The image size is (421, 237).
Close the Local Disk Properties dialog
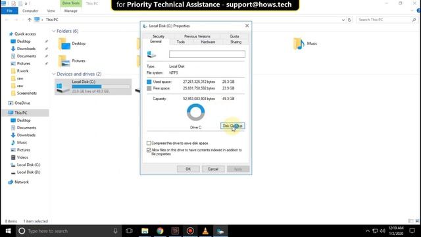pos(247,26)
